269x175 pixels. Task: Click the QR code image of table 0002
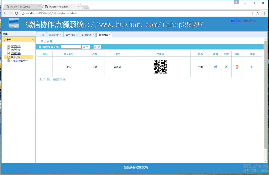click(161, 67)
